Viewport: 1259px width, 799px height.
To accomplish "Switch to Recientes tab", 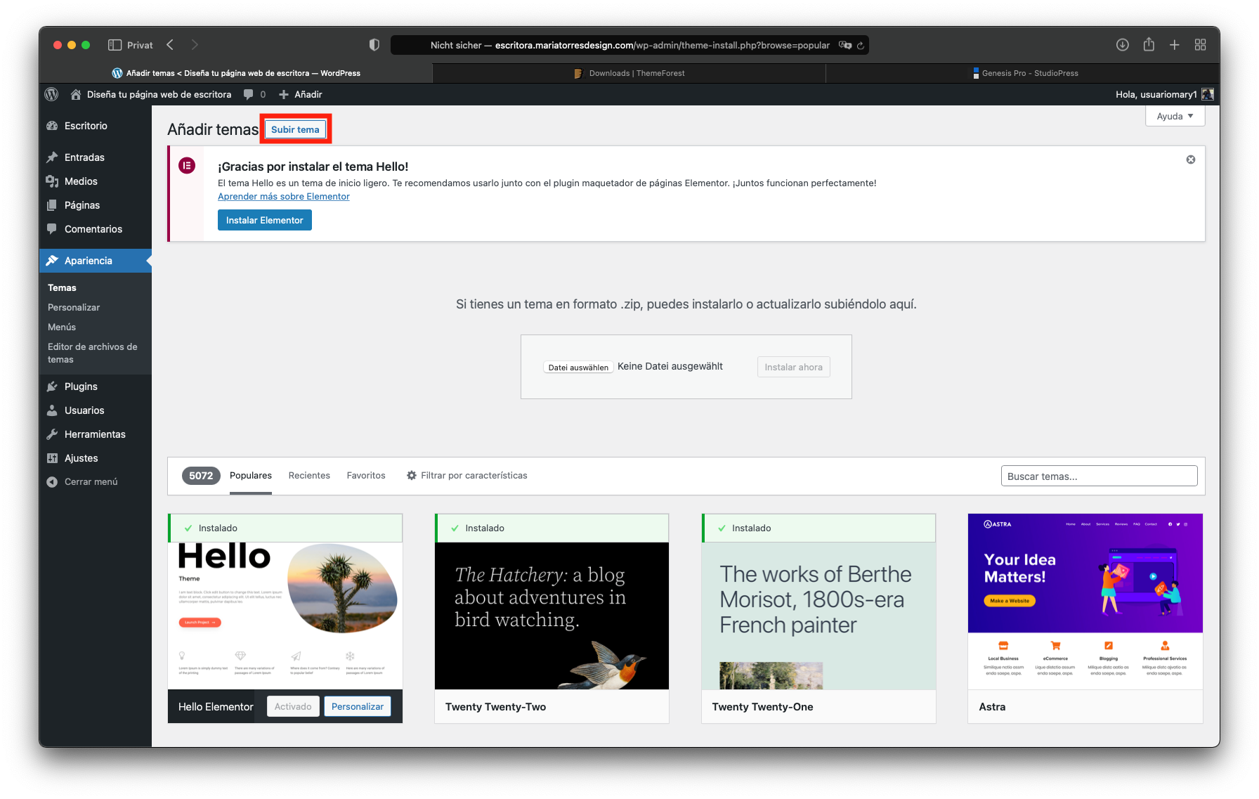I will coord(309,476).
